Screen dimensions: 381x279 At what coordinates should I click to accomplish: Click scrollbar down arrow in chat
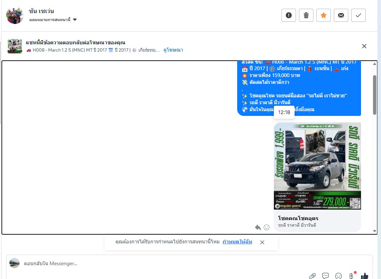(x=374, y=231)
